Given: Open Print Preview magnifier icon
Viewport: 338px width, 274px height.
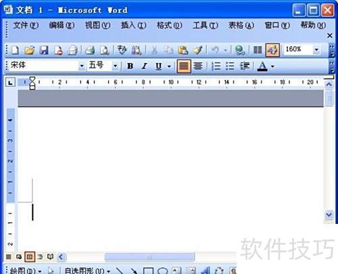Looking at the screenshot, I should coord(105,50).
